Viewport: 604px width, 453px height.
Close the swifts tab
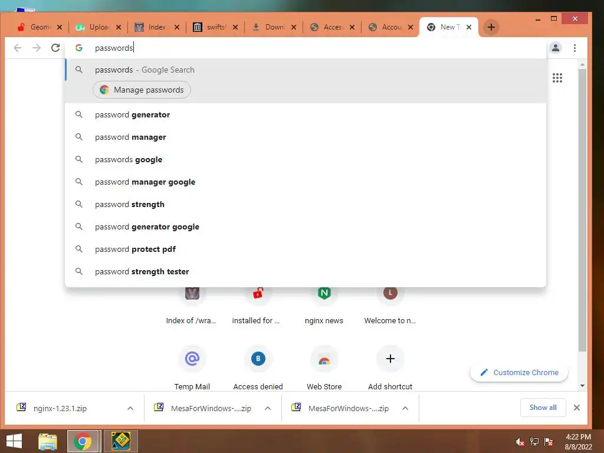[235, 27]
